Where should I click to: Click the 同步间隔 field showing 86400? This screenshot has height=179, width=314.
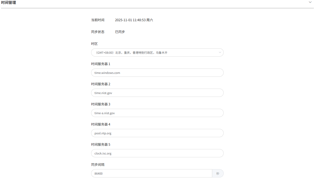151,173
